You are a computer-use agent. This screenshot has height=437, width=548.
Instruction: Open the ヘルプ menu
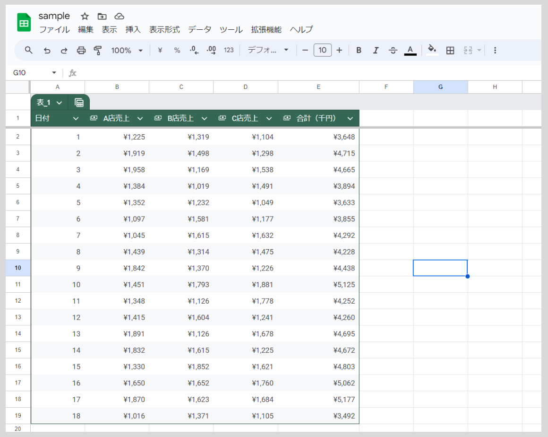301,30
